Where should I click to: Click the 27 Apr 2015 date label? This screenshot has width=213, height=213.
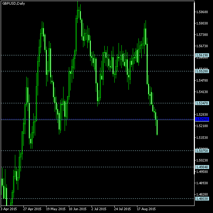tap(32, 209)
